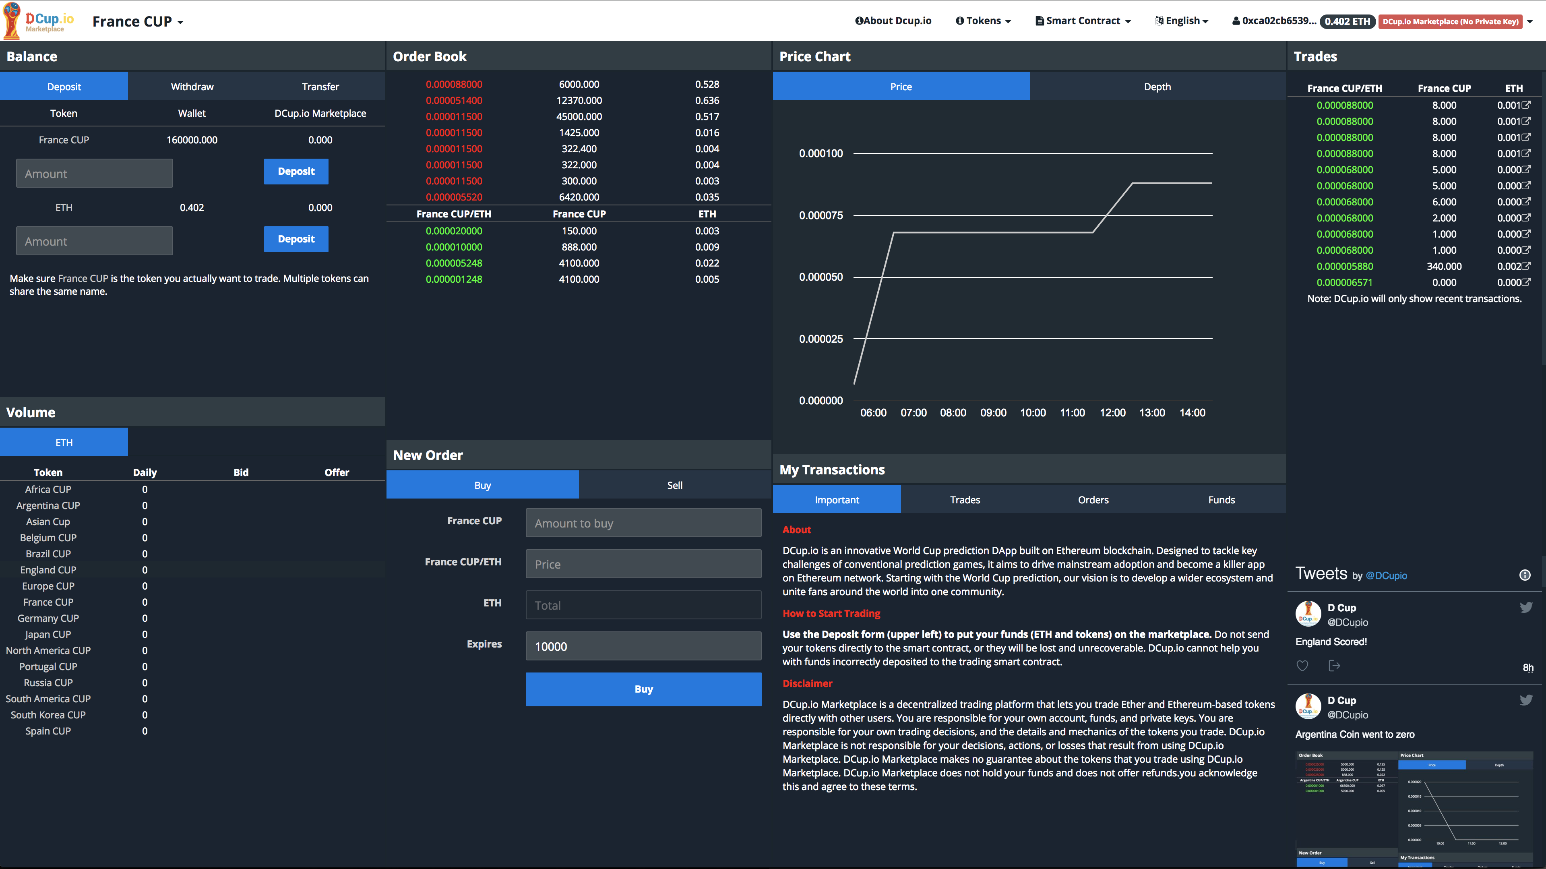Open external link icon on first trade row
Viewport: 1546px width, 869px height.
click(x=1526, y=104)
